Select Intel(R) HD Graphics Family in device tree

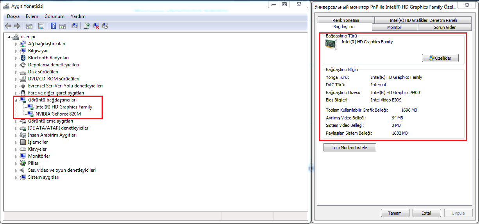coord(64,107)
